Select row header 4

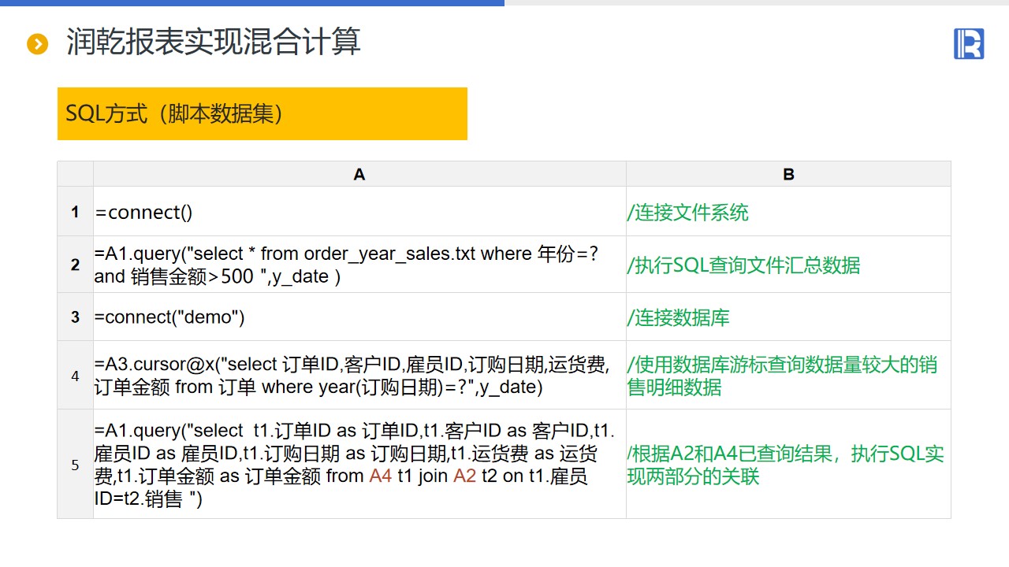(x=76, y=376)
